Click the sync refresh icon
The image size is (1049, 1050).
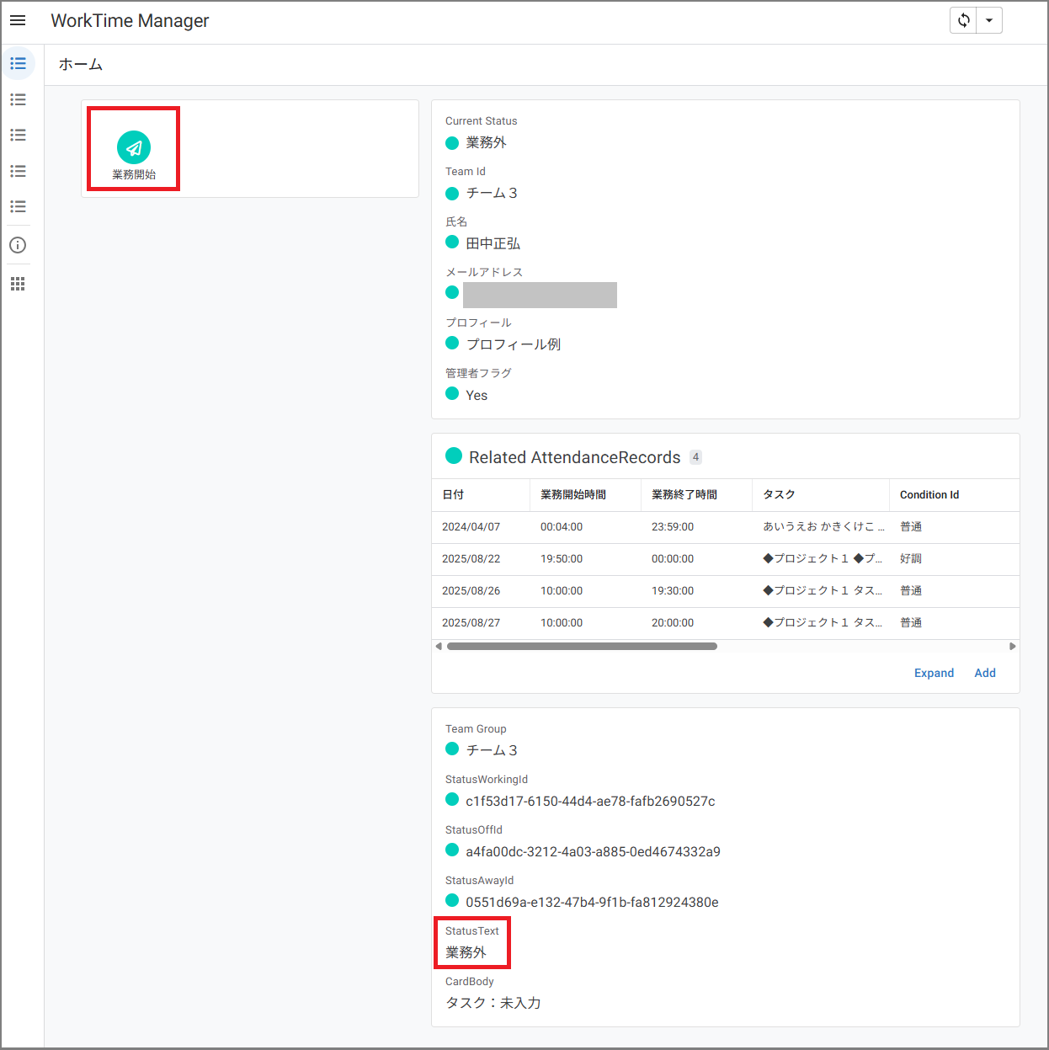pos(964,20)
